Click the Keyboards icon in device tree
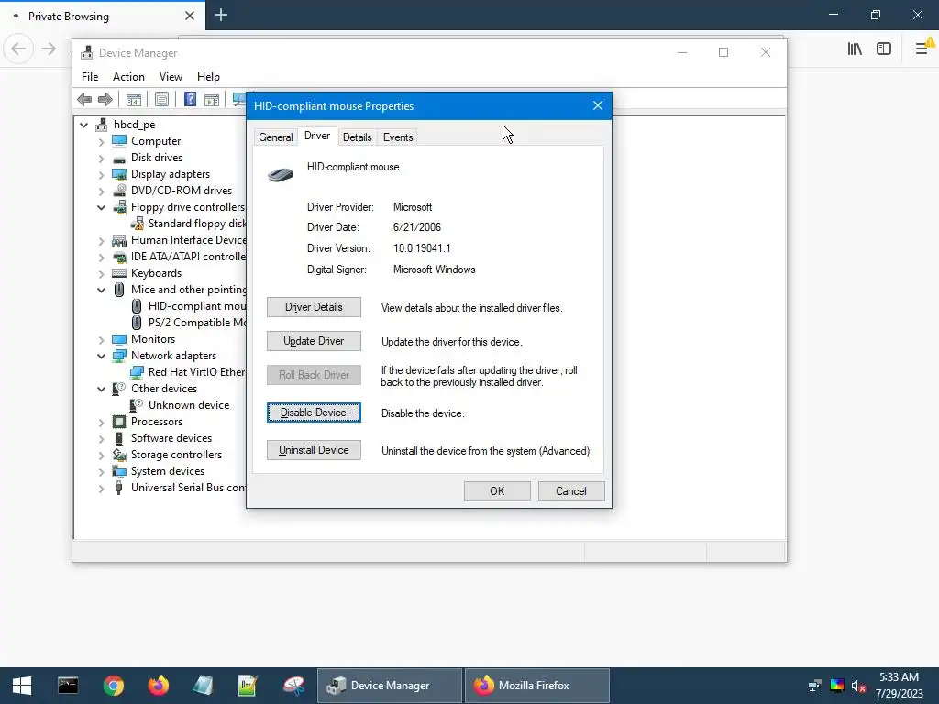939x704 pixels. click(119, 273)
